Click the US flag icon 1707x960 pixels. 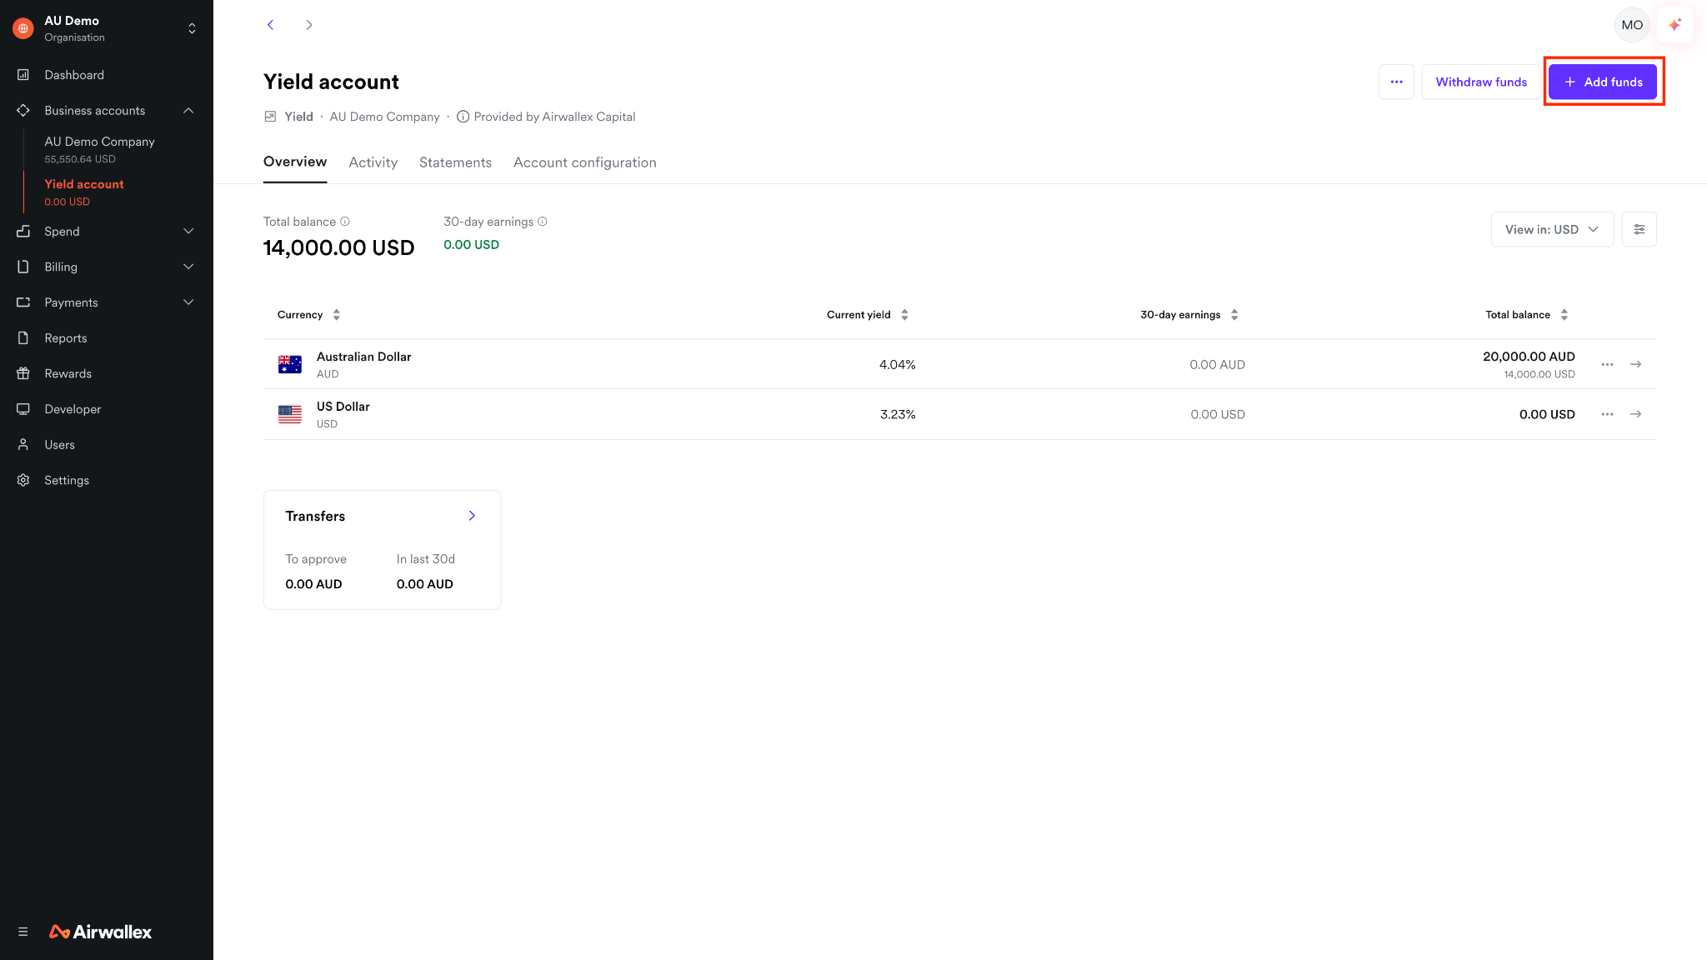290,414
